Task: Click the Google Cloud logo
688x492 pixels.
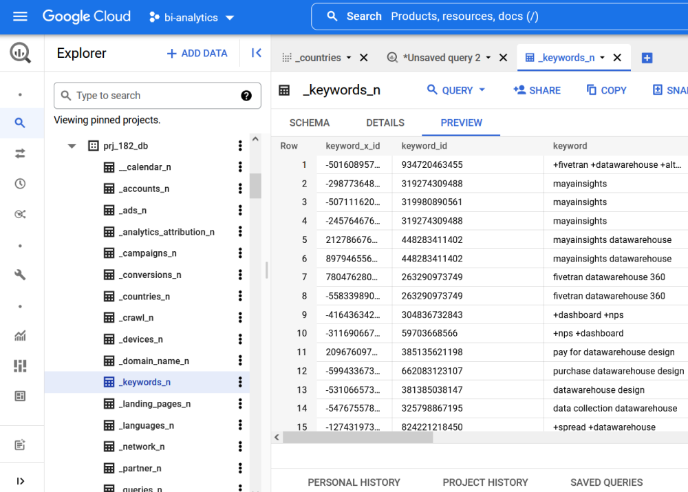Action: [87, 17]
